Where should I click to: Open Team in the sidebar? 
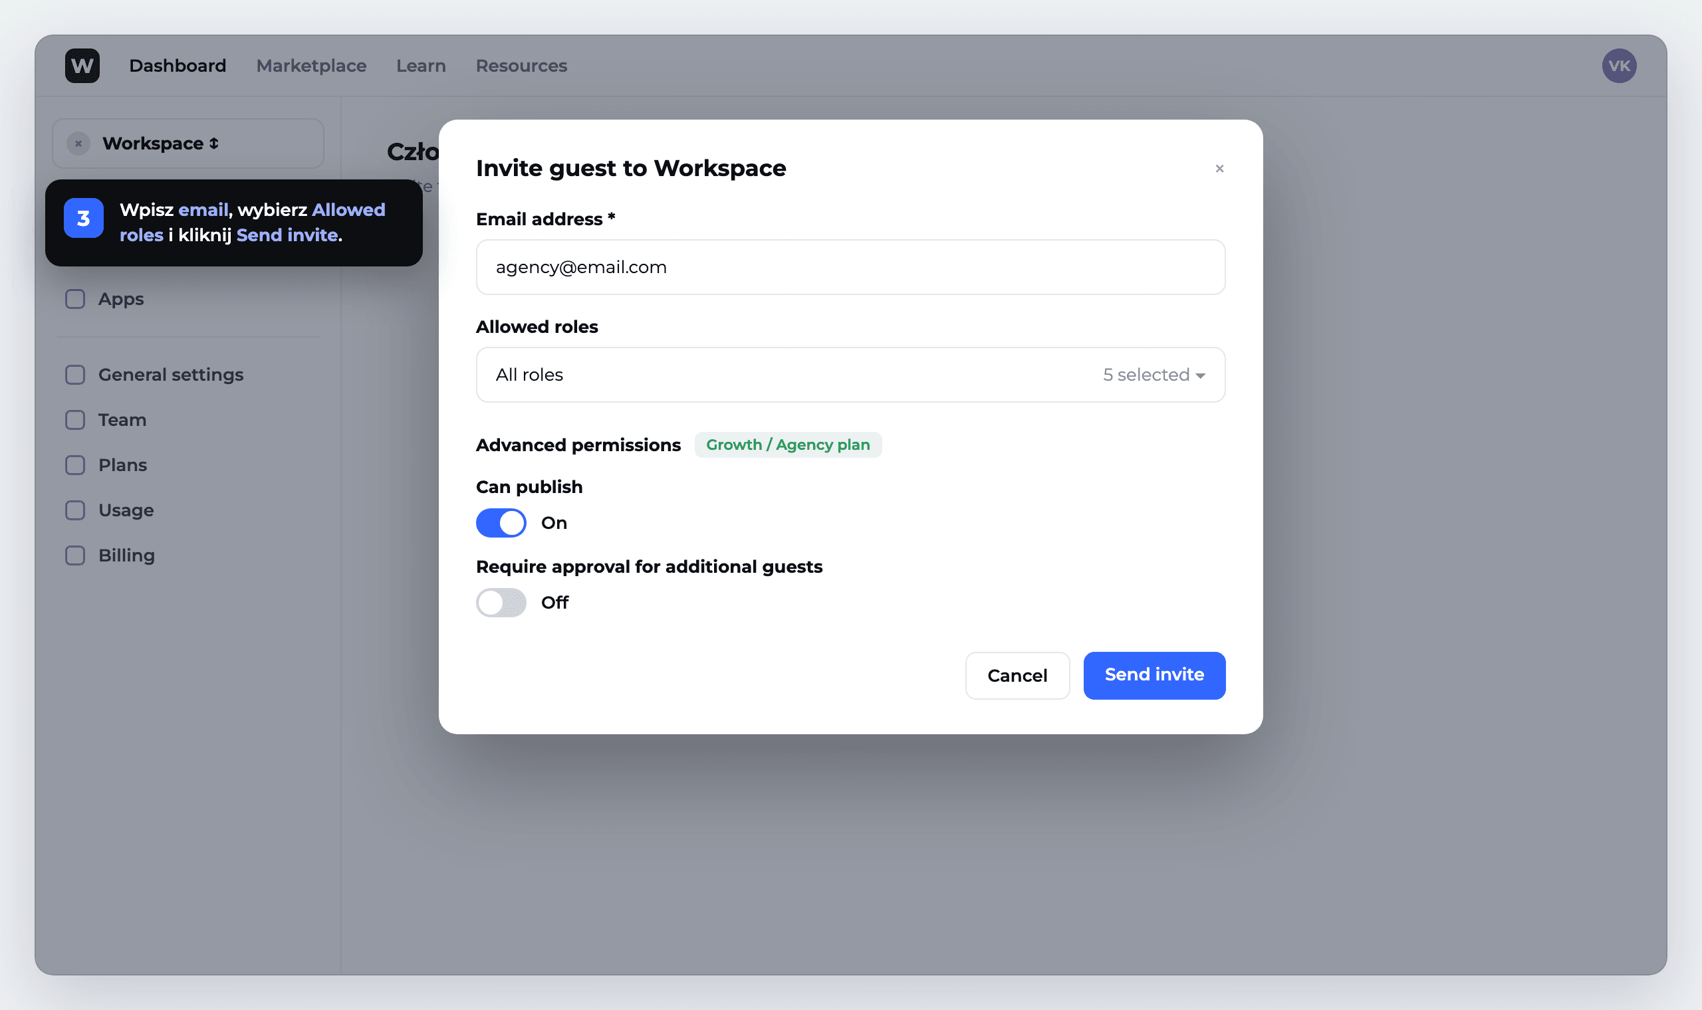click(x=122, y=420)
